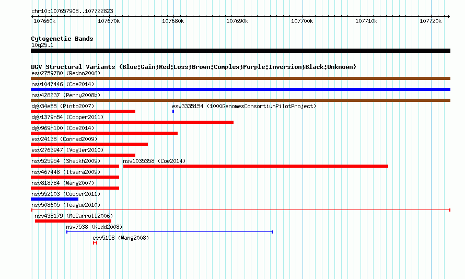Click the red nsv525954 loss bar
The width and height of the screenshot is (465, 279).
click(75, 166)
